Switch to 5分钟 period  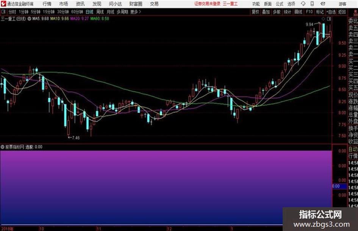35,12
